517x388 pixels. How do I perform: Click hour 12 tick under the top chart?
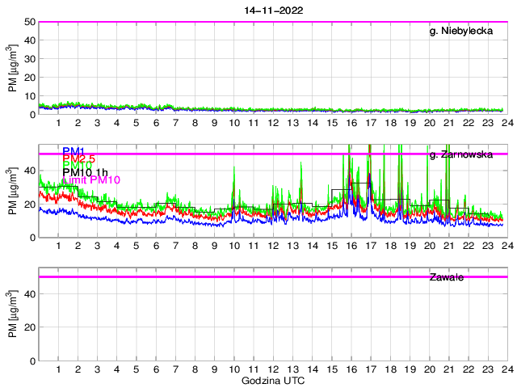(273, 123)
